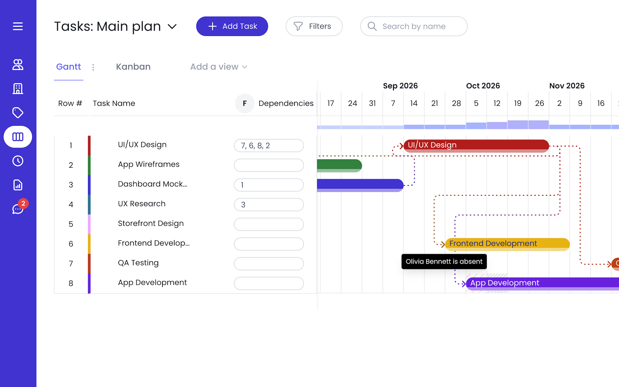The image size is (619, 387).
Task: Click the red UI/UX Design Gantt bar
Action: click(x=476, y=146)
